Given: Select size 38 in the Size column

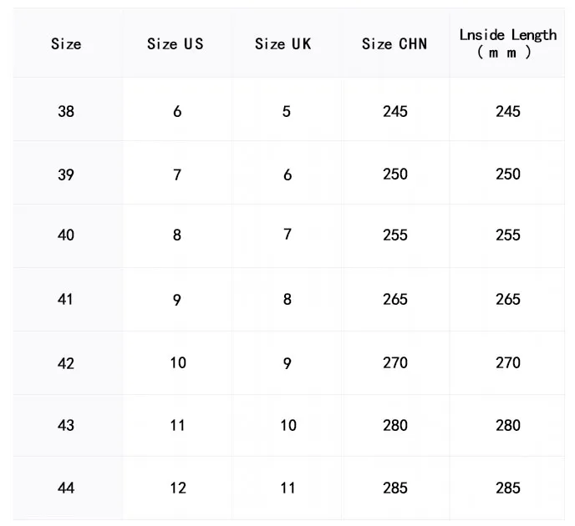Looking at the screenshot, I should (x=66, y=111).
